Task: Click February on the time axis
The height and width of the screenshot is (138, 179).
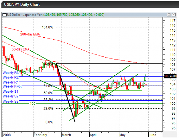Action: tap(40, 135)
